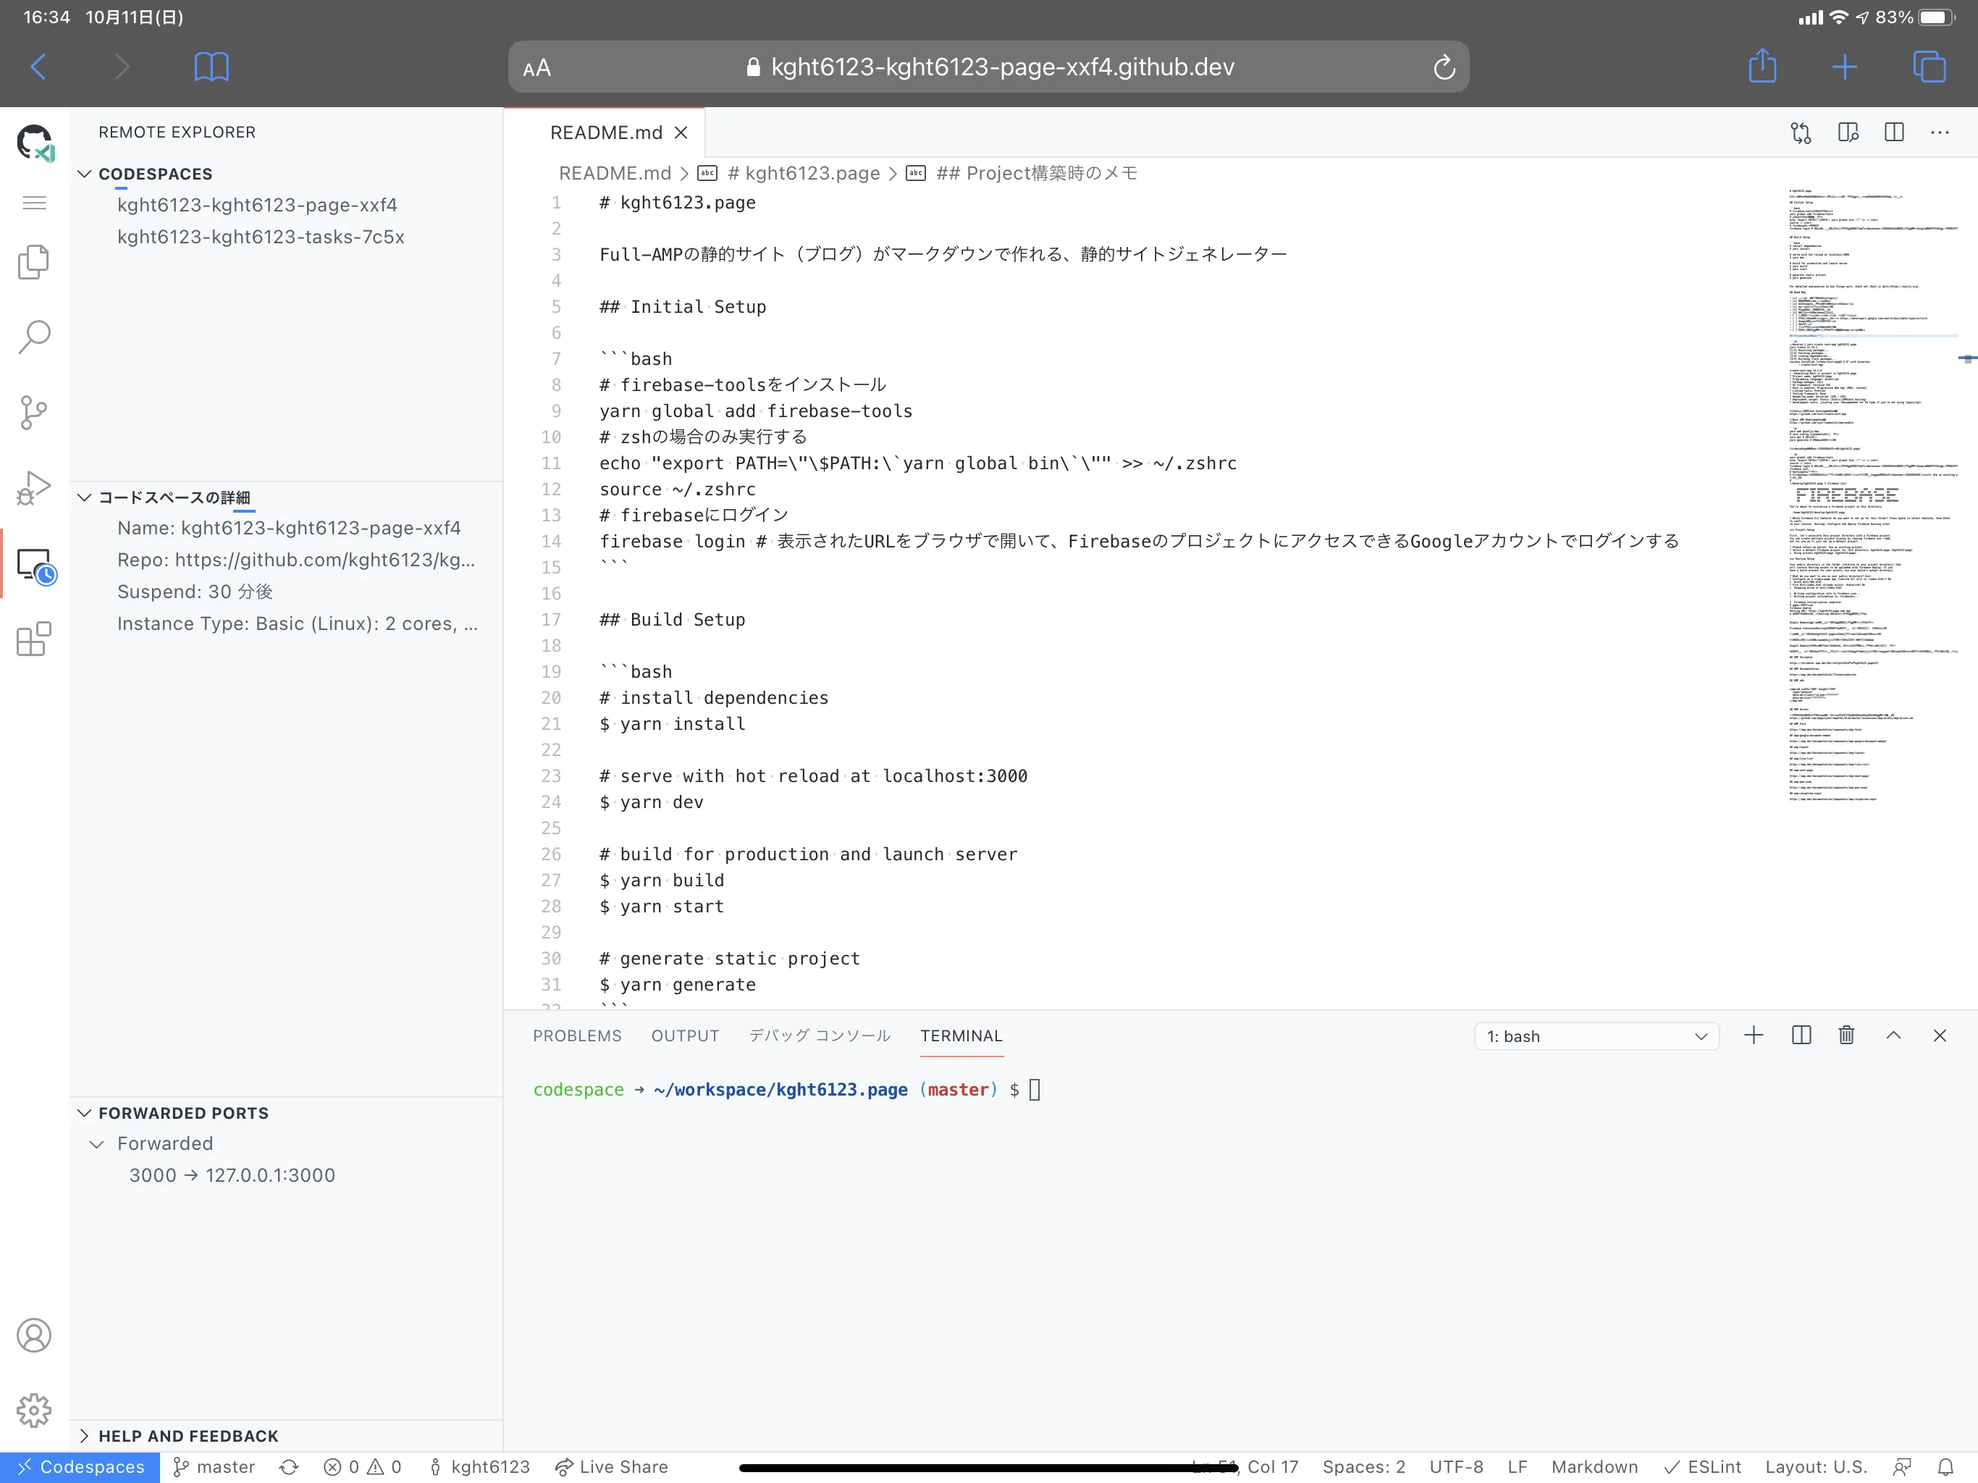
Task: Open notifications bell in status bar
Action: point(1946,1467)
